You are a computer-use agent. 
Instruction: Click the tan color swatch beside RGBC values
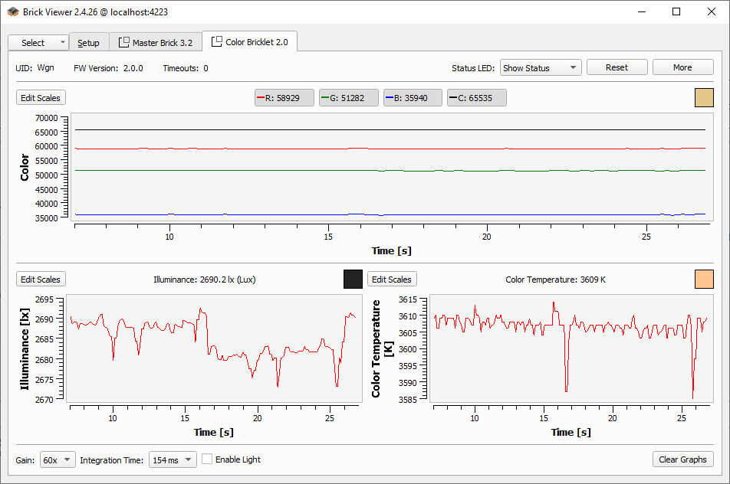(x=704, y=98)
